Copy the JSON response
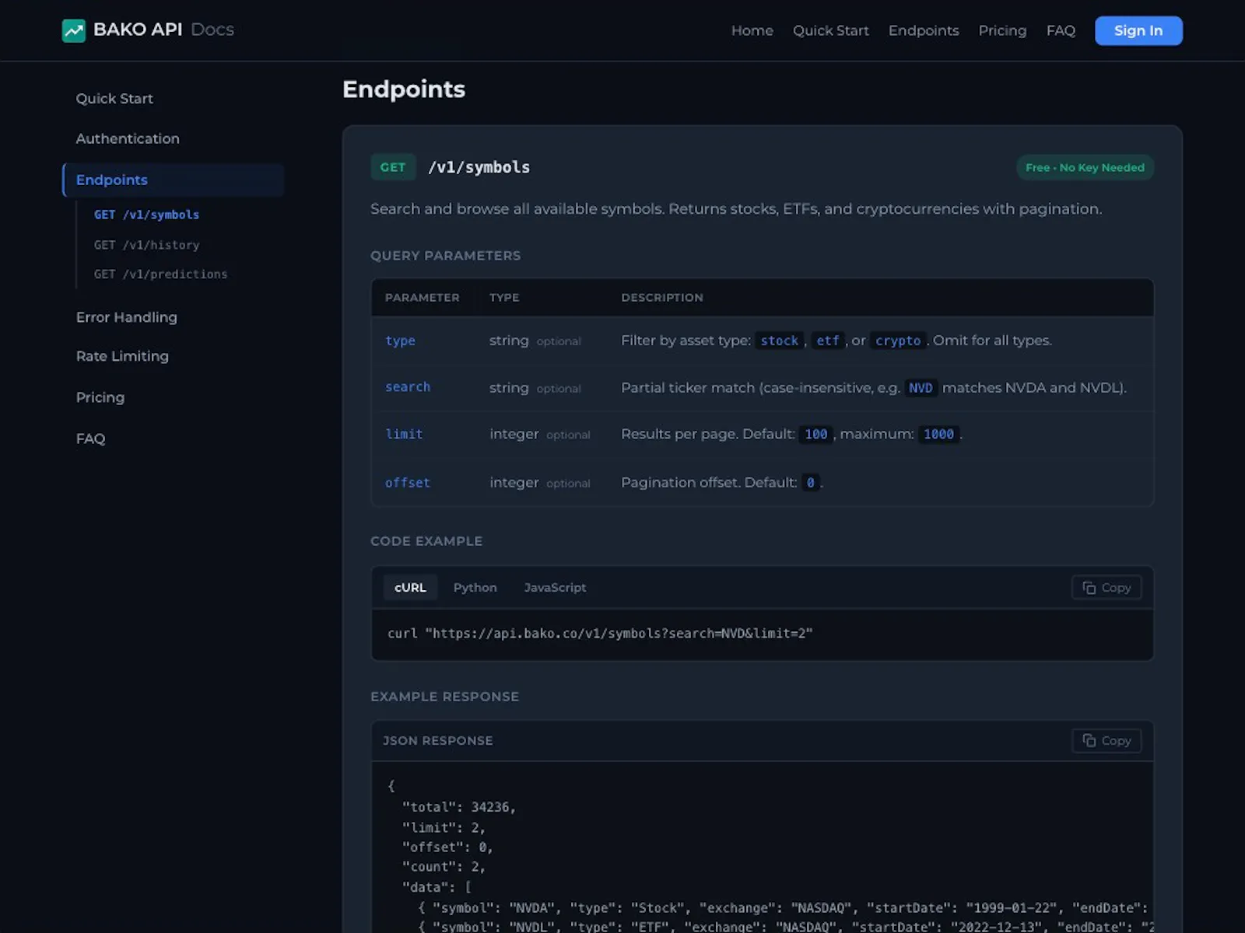The image size is (1245, 933). [1106, 741]
